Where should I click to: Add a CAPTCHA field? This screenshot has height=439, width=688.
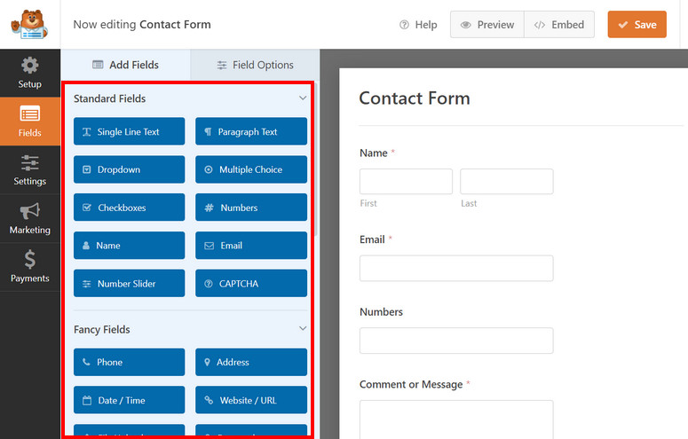[x=251, y=283]
